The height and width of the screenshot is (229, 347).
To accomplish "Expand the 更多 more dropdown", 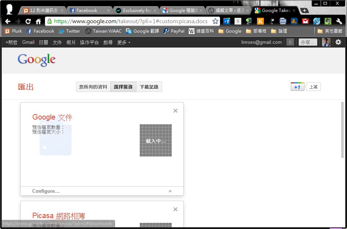I will (x=123, y=42).
